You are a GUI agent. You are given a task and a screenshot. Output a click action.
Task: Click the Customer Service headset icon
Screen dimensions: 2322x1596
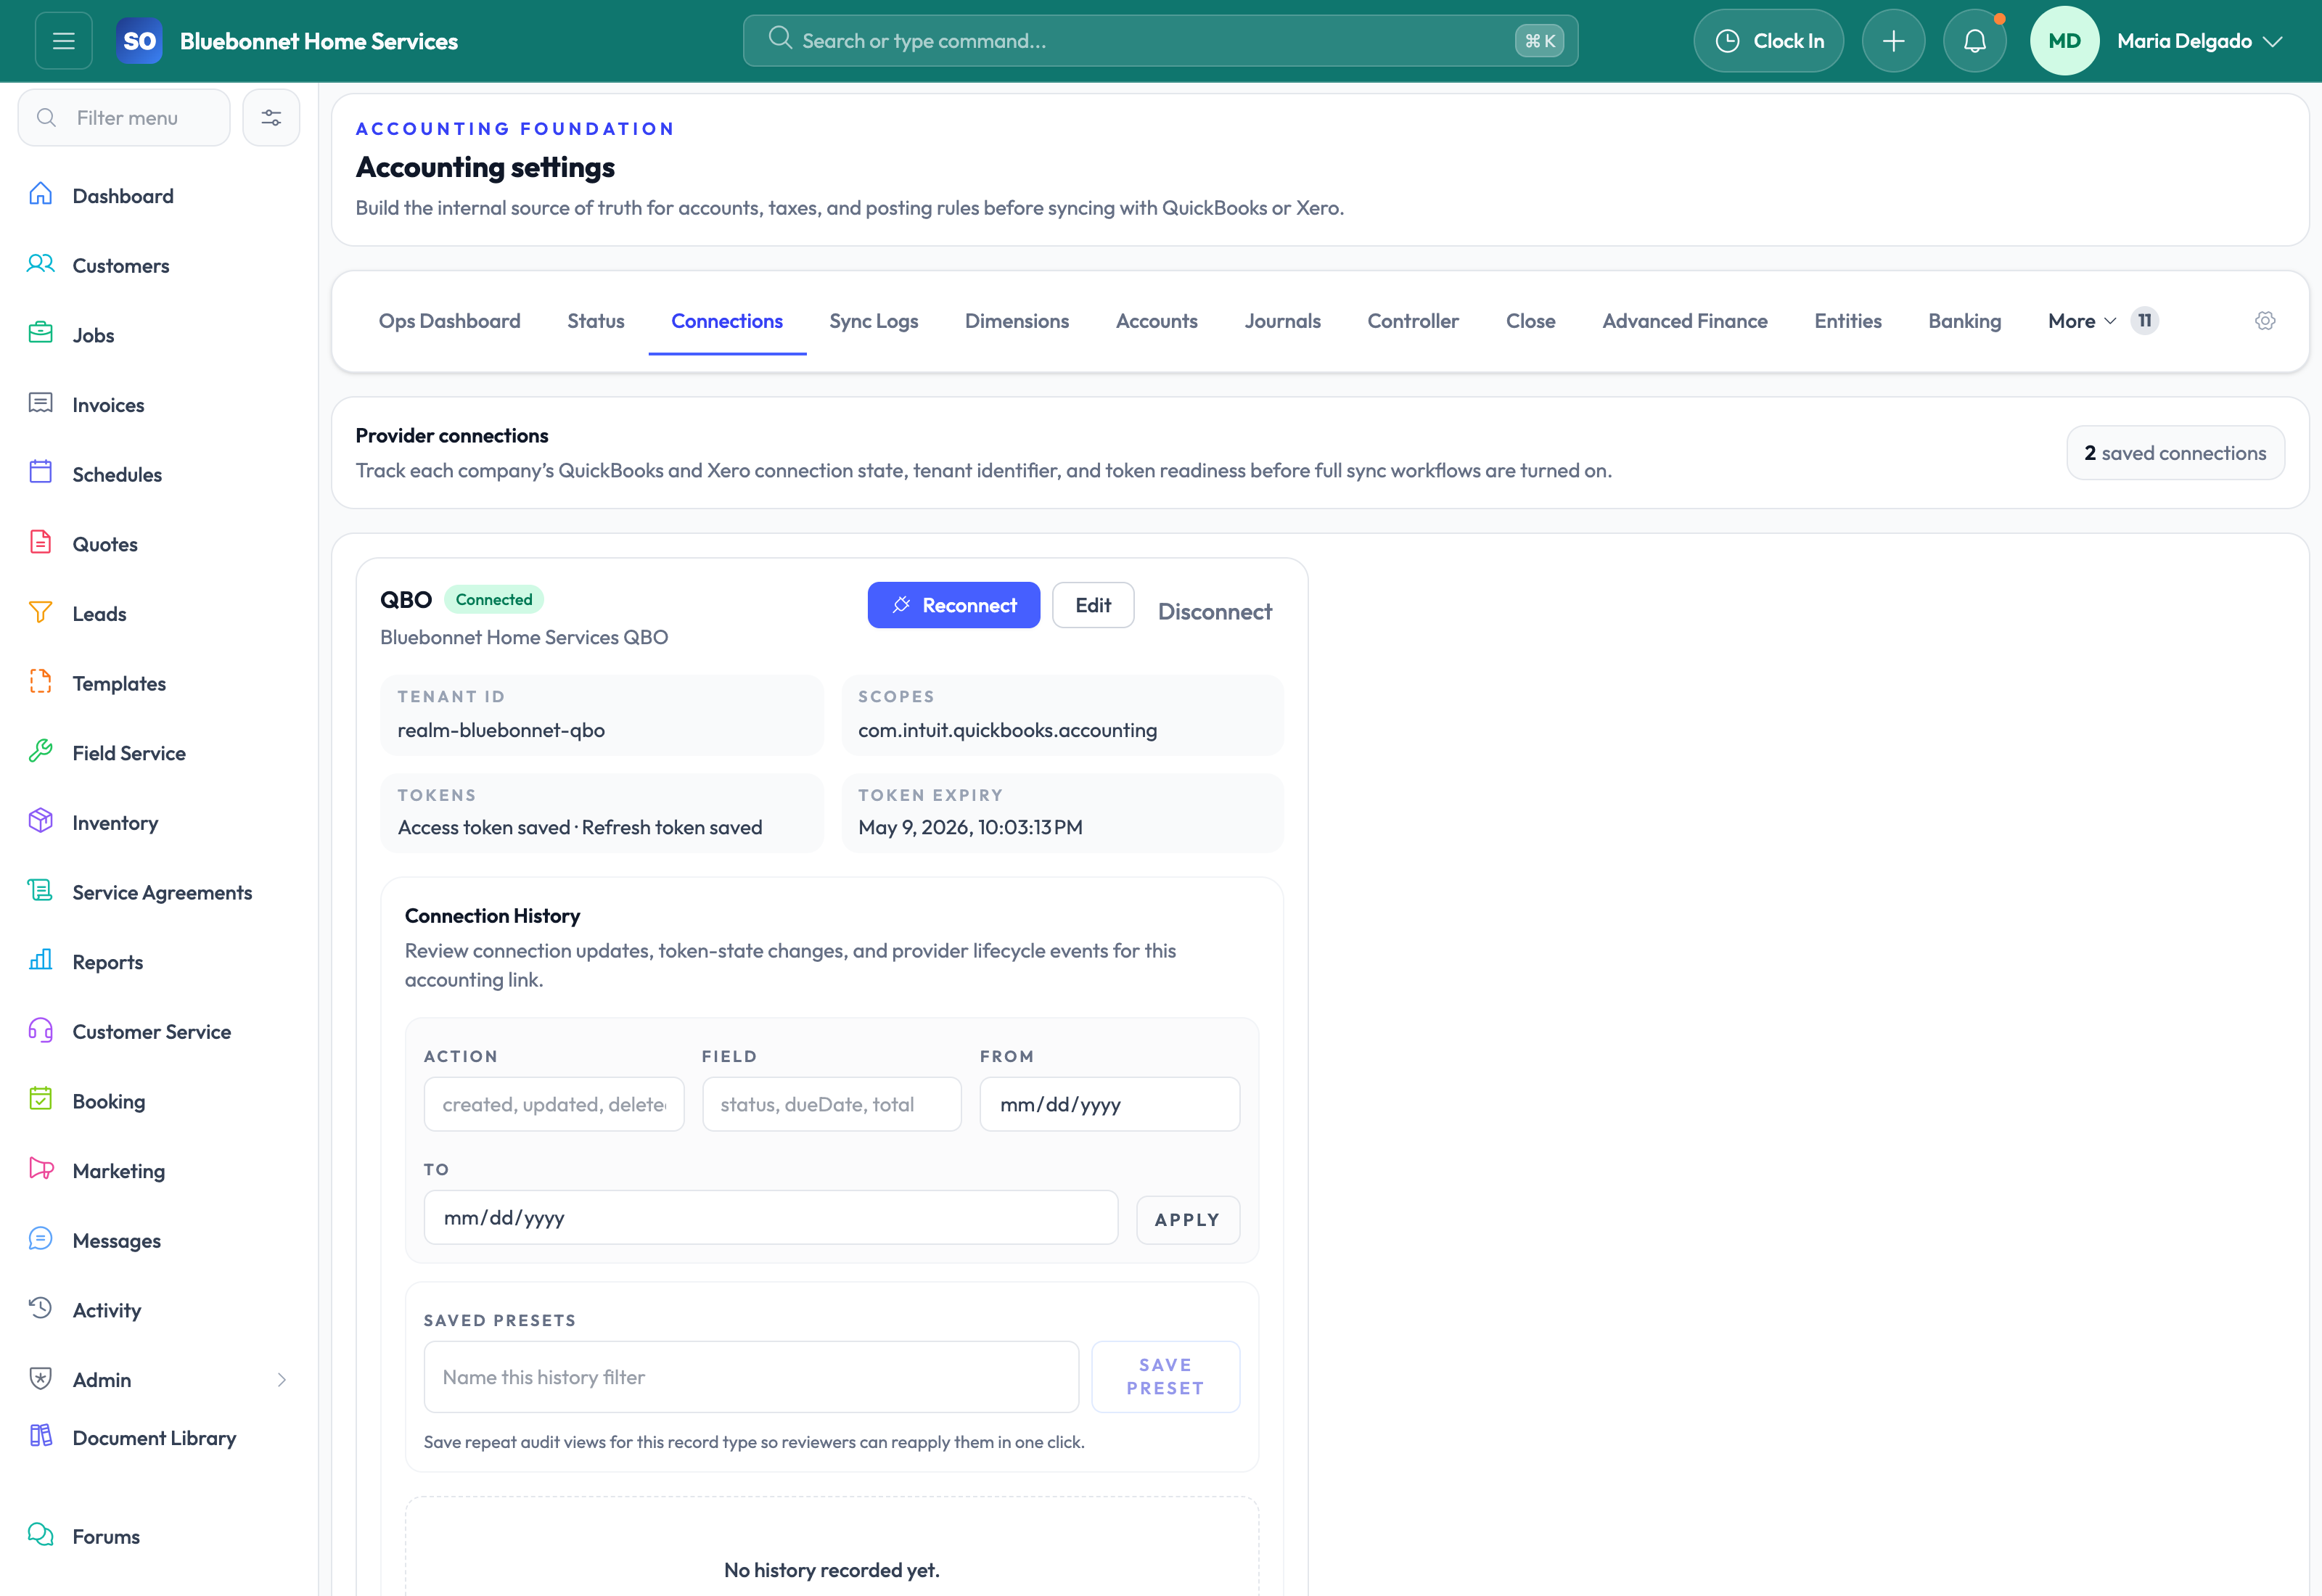[41, 1031]
